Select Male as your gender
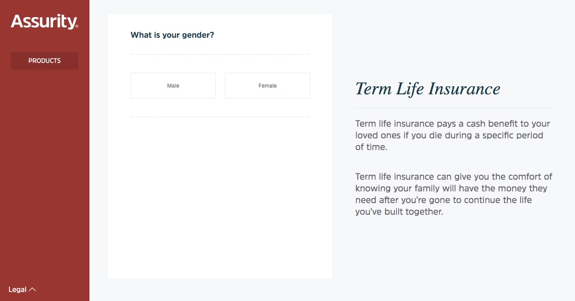 (173, 85)
